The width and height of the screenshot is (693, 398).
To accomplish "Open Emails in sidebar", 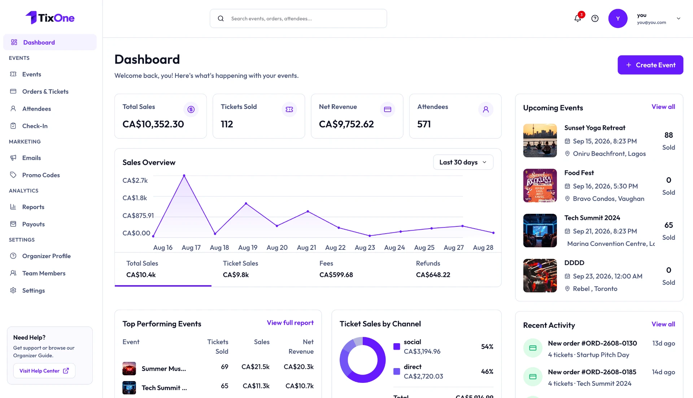I will pyautogui.click(x=50, y=158).
